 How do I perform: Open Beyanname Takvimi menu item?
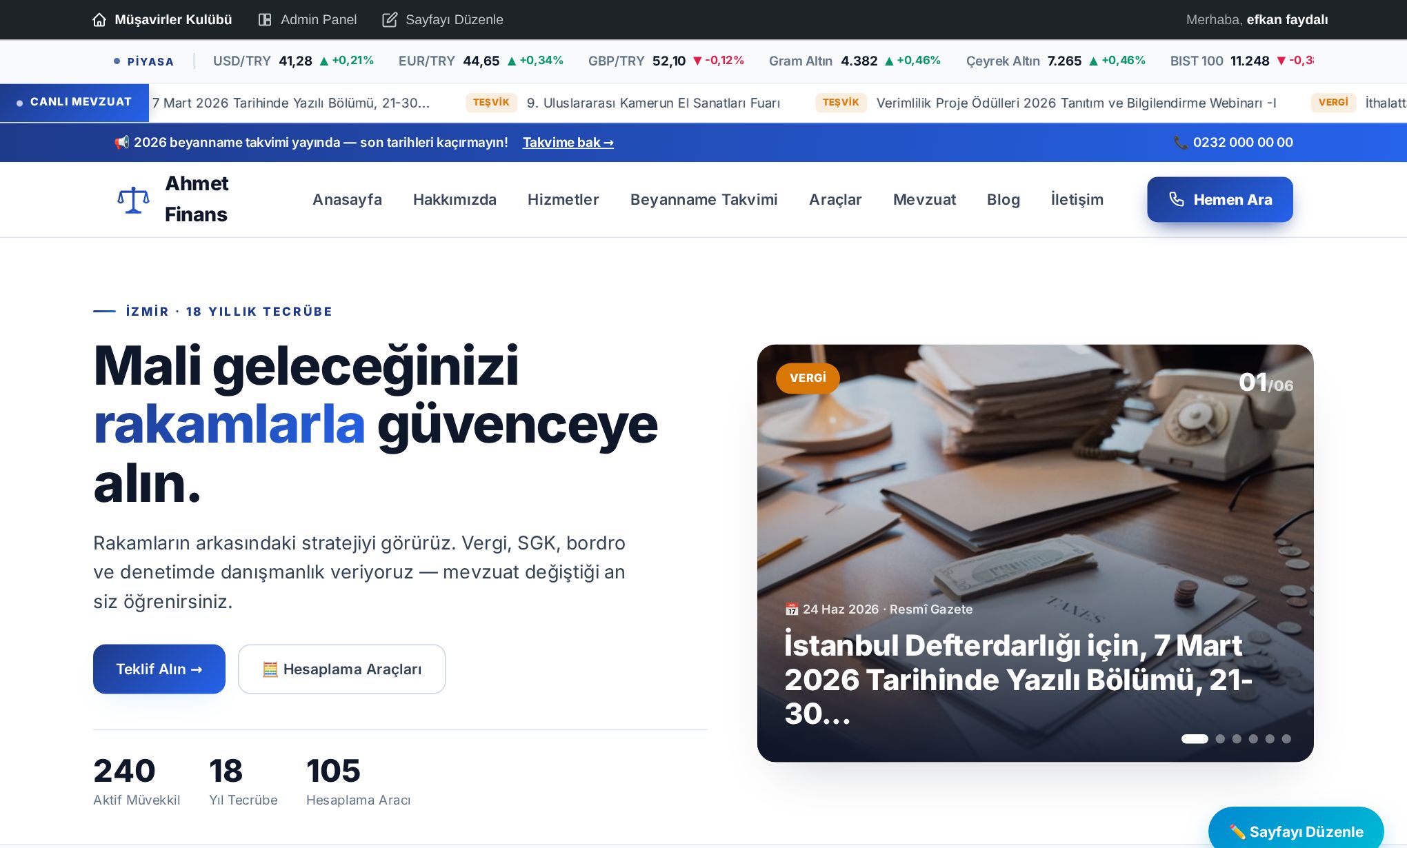(704, 199)
